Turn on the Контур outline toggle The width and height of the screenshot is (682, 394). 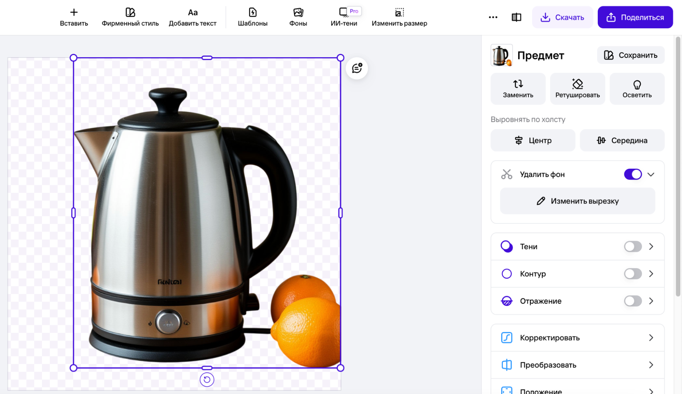pyautogui.click(x=633, y=274)
